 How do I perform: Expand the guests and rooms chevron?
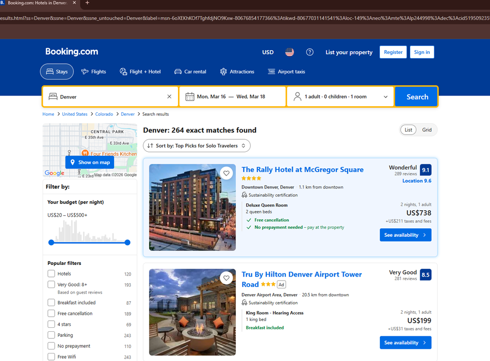tap(385, 97)
